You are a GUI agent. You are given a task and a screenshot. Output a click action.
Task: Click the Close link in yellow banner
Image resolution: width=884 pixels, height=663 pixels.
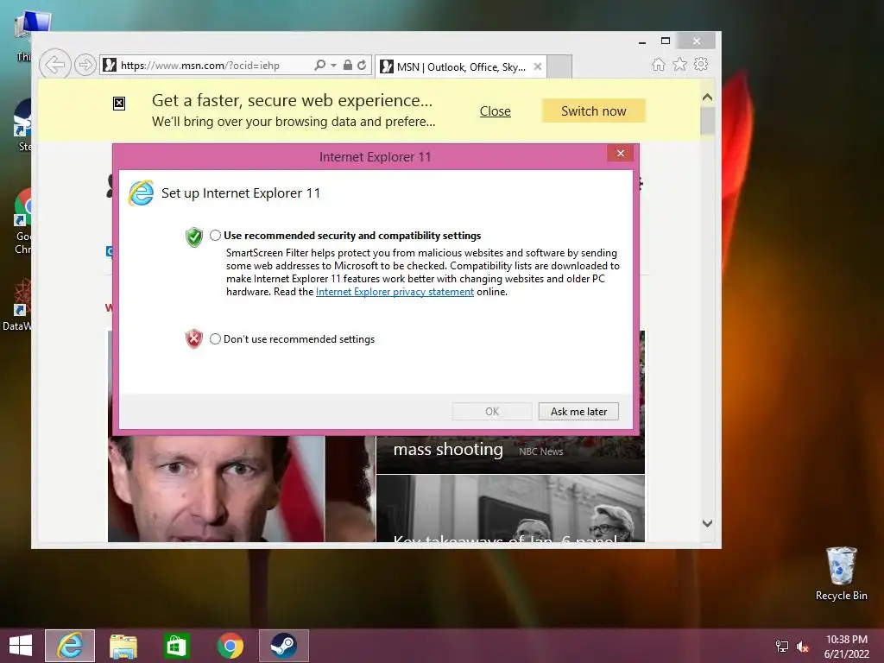tap(495, 111)
